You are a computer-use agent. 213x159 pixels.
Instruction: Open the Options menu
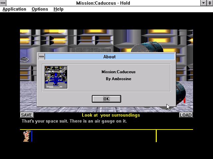coord(40,9)
